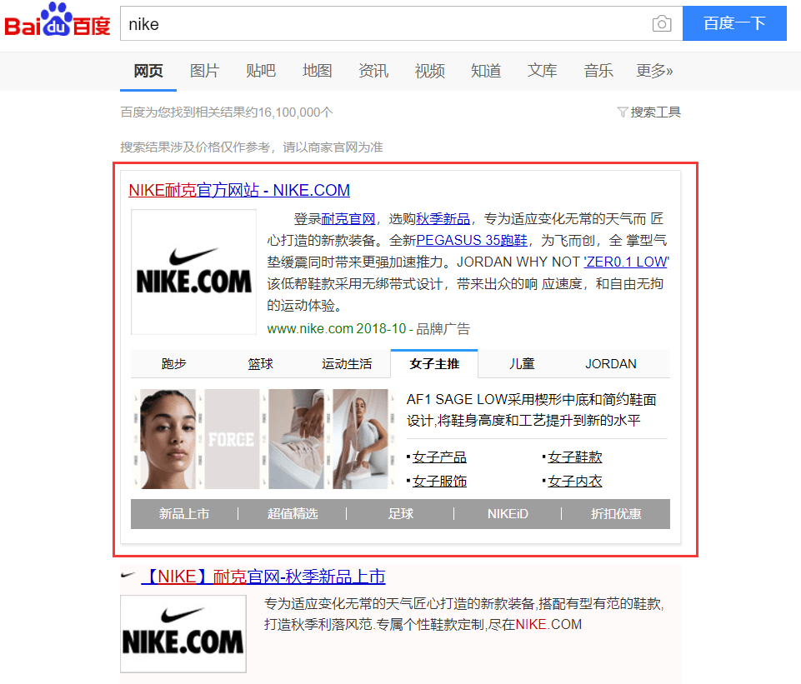Open the 文库 tab
This screenshot has width=801, height=684.
(x=542, y=71)
